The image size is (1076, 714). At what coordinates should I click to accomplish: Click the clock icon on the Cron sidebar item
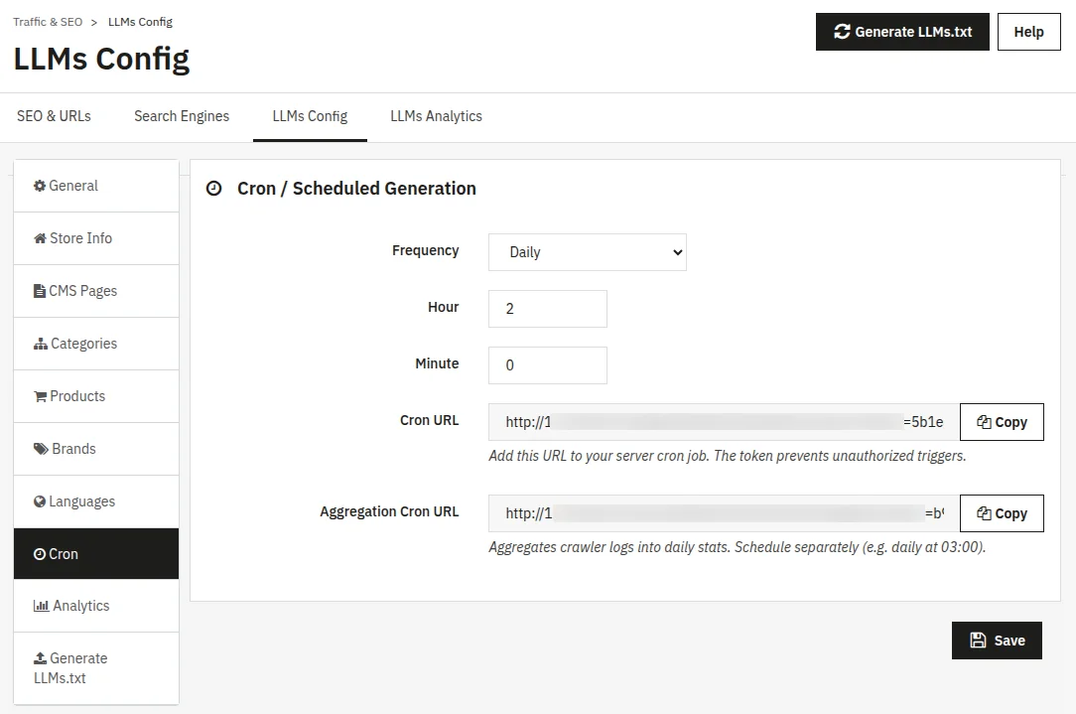coord(40,554)
